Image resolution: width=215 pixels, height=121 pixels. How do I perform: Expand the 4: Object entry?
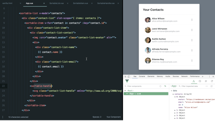point(175,118)
